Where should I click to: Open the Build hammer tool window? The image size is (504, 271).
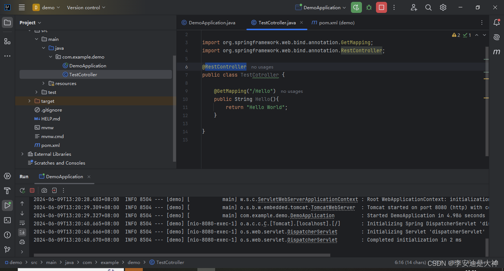pyautogui.click(x=7, y=191)
